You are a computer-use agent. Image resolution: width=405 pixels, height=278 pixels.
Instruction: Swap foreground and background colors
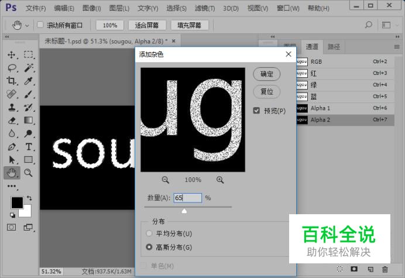click(x=29, y=198)
